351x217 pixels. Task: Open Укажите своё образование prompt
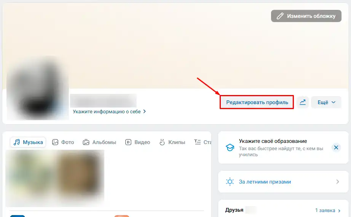click(x=273, y=141)
